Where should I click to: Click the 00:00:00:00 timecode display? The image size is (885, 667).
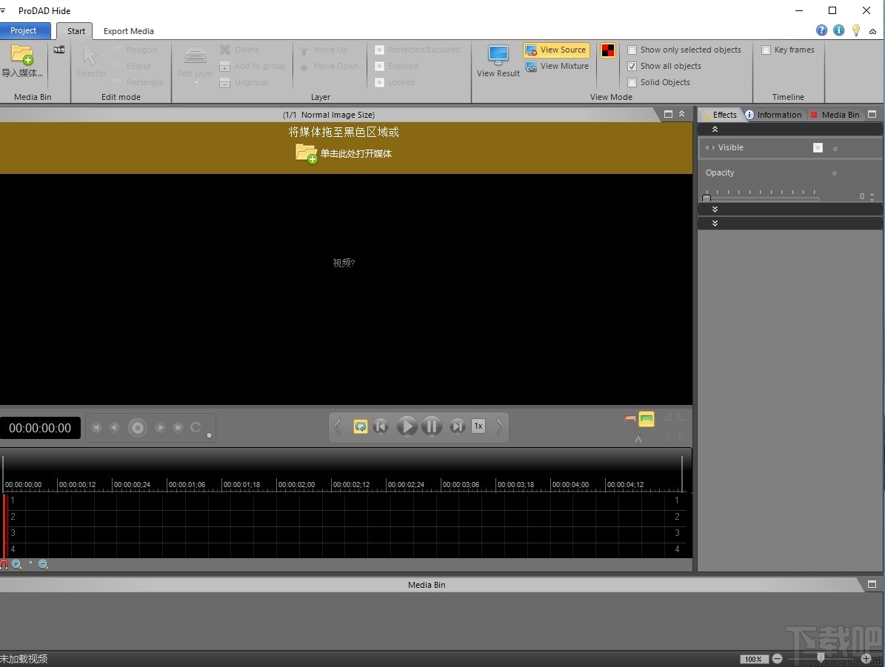coord(40,429)
